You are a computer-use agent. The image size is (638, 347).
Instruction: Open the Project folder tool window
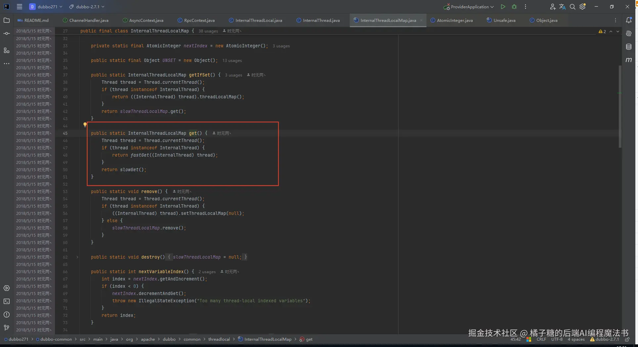tap(6, 20)
